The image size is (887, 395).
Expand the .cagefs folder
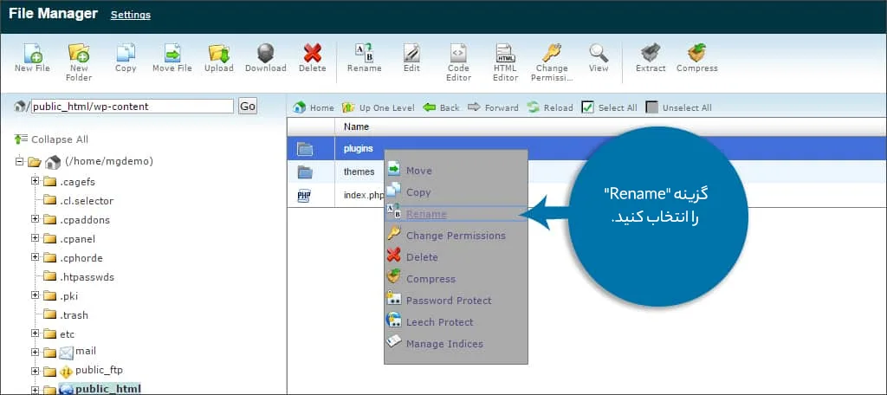click(x=35, y=180)
